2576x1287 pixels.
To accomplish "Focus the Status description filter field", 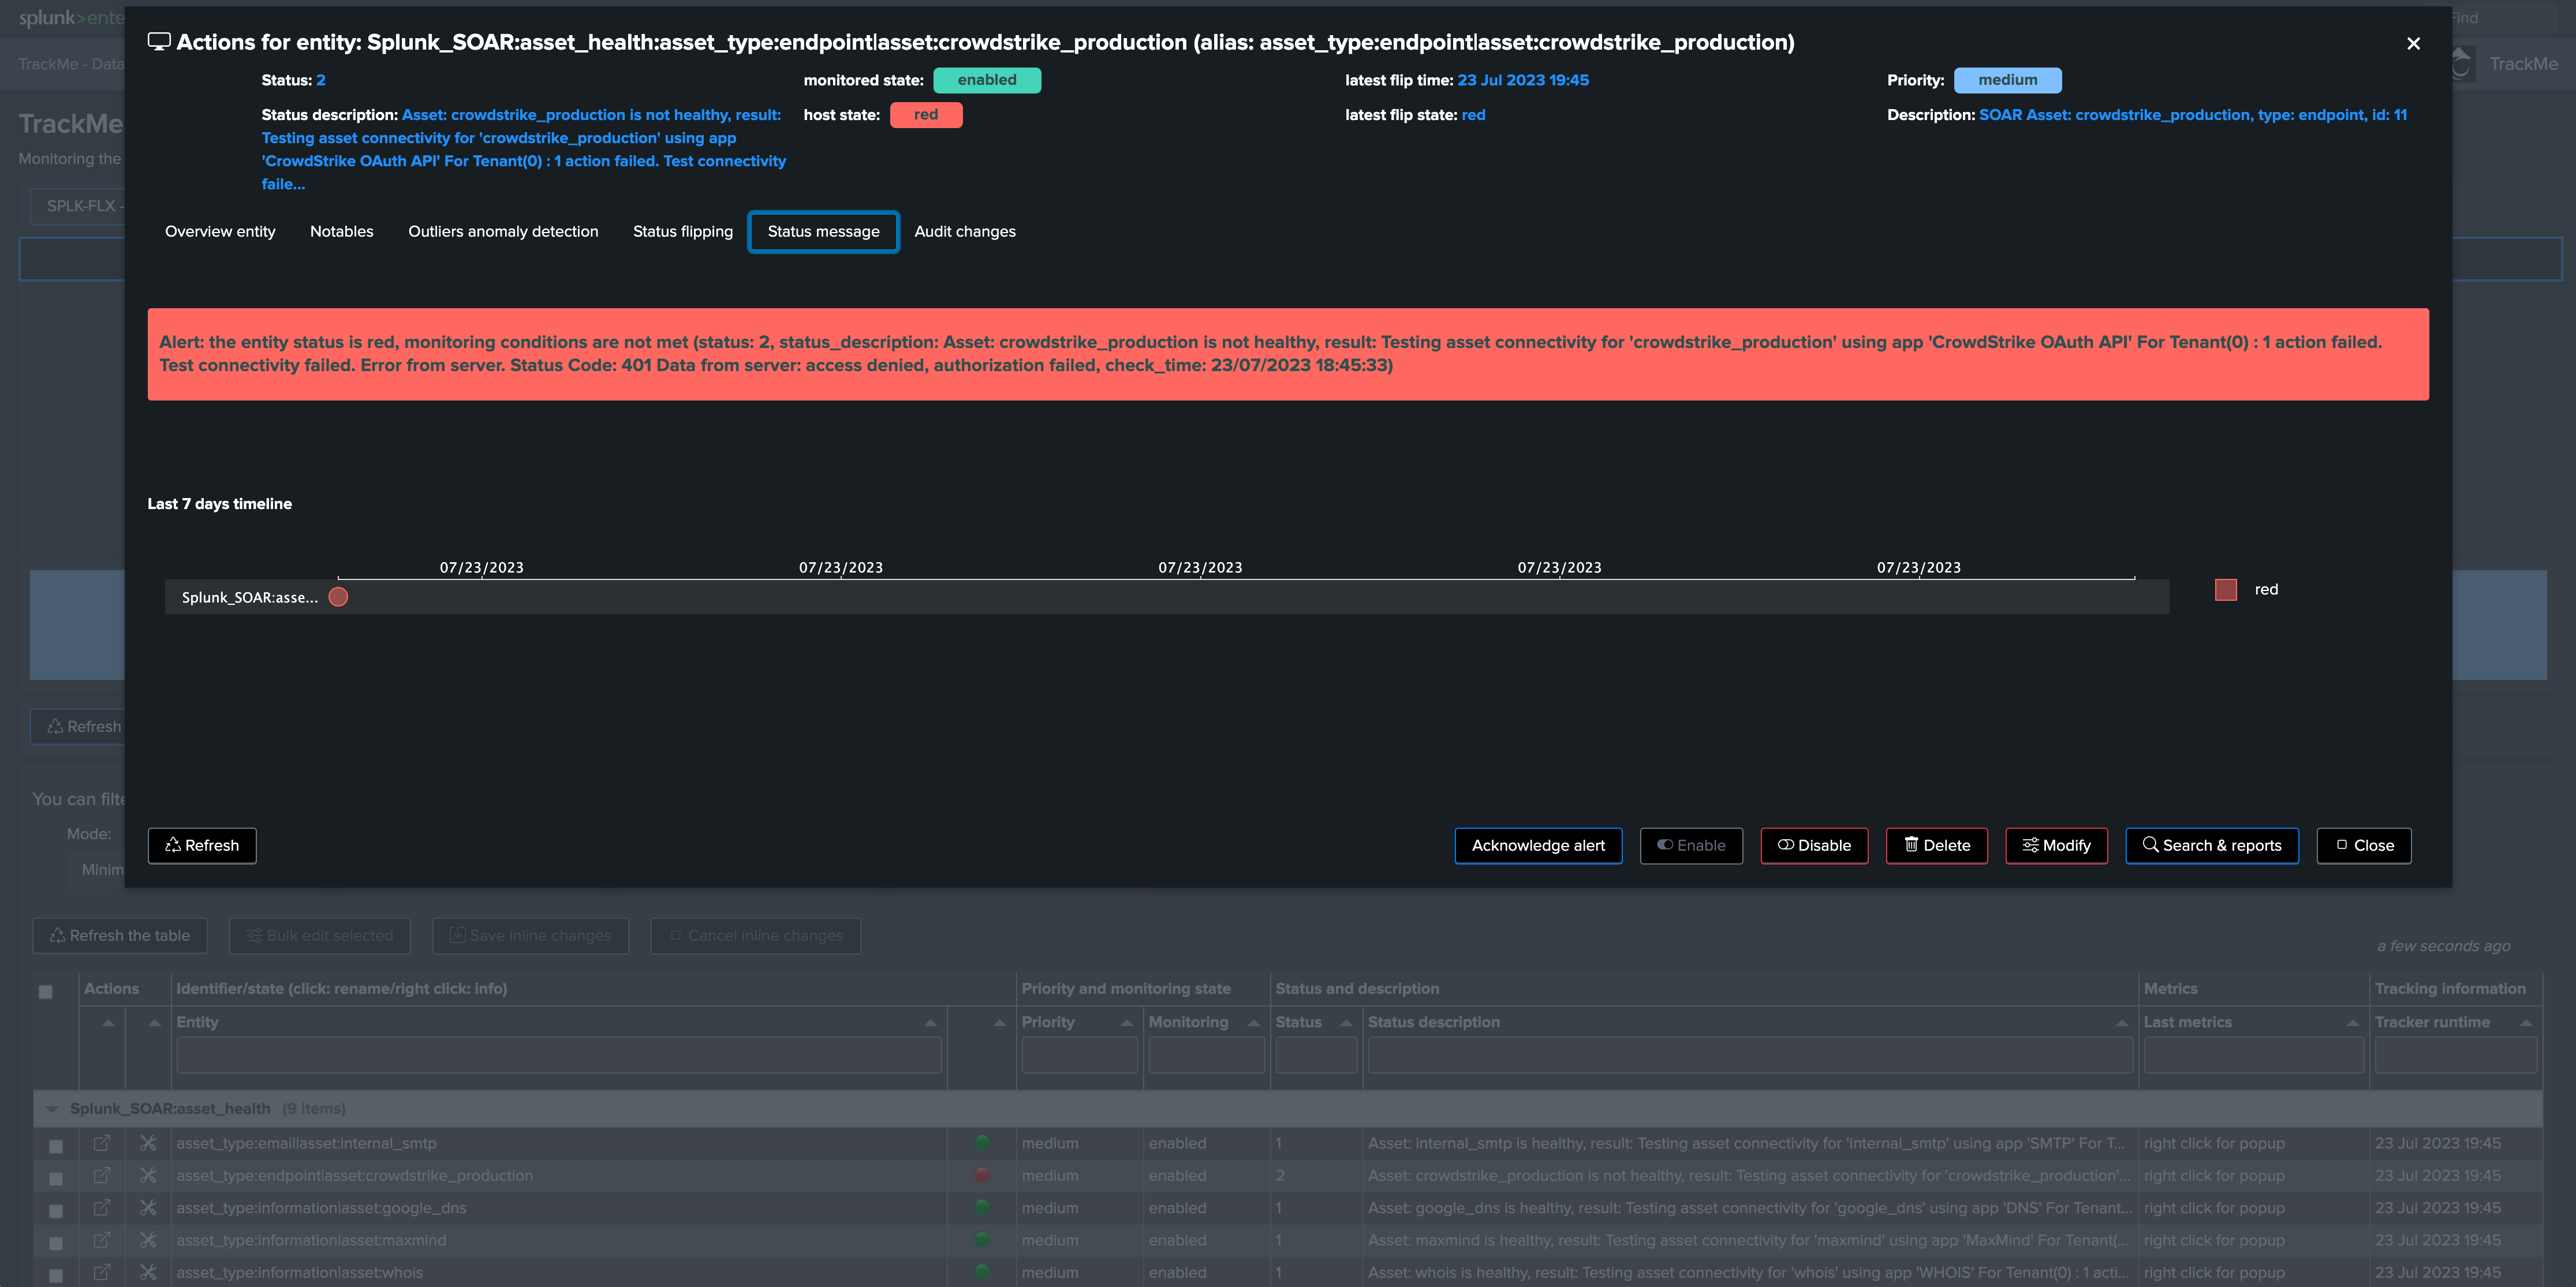I will tap(1750, 1056).
